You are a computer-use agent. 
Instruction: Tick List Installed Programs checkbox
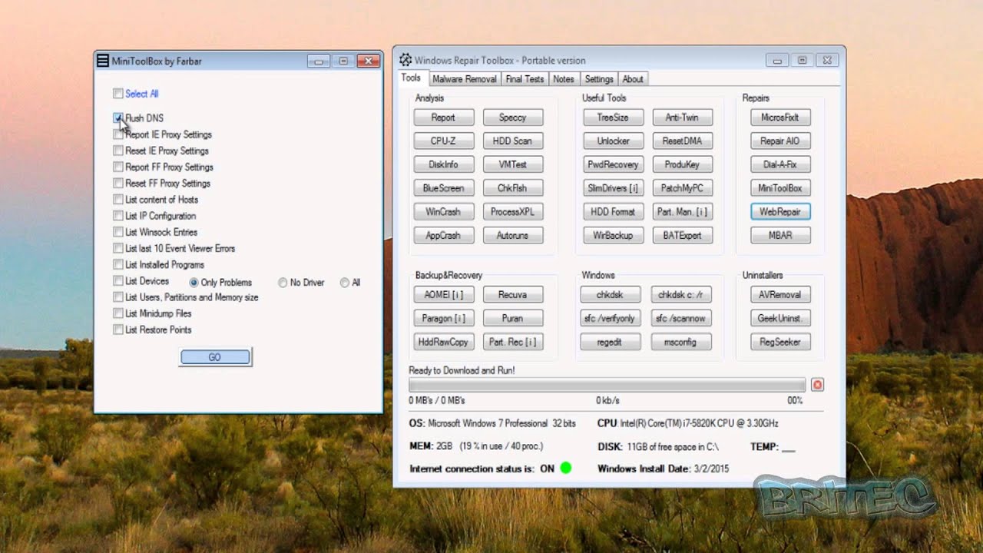(117, 265)
